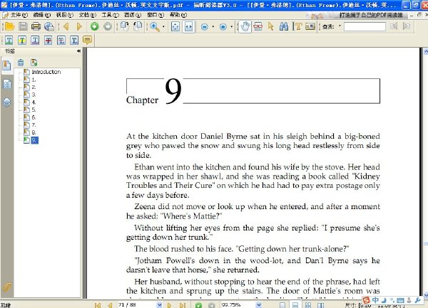This screenshot has width=428, height=308.
Task: Click the image/camera toolbar icon
Action: pyautogui.click(x=310, y=26)
